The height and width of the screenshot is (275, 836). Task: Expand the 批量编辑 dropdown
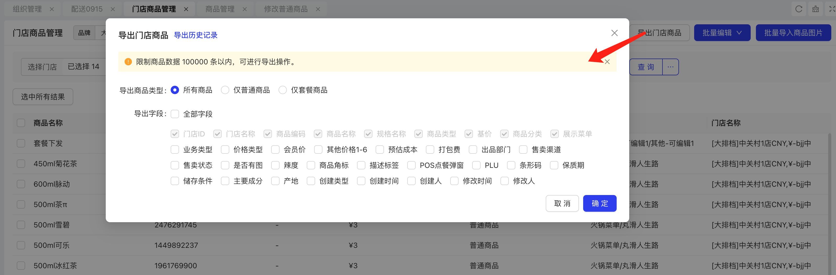click(722, 33)
